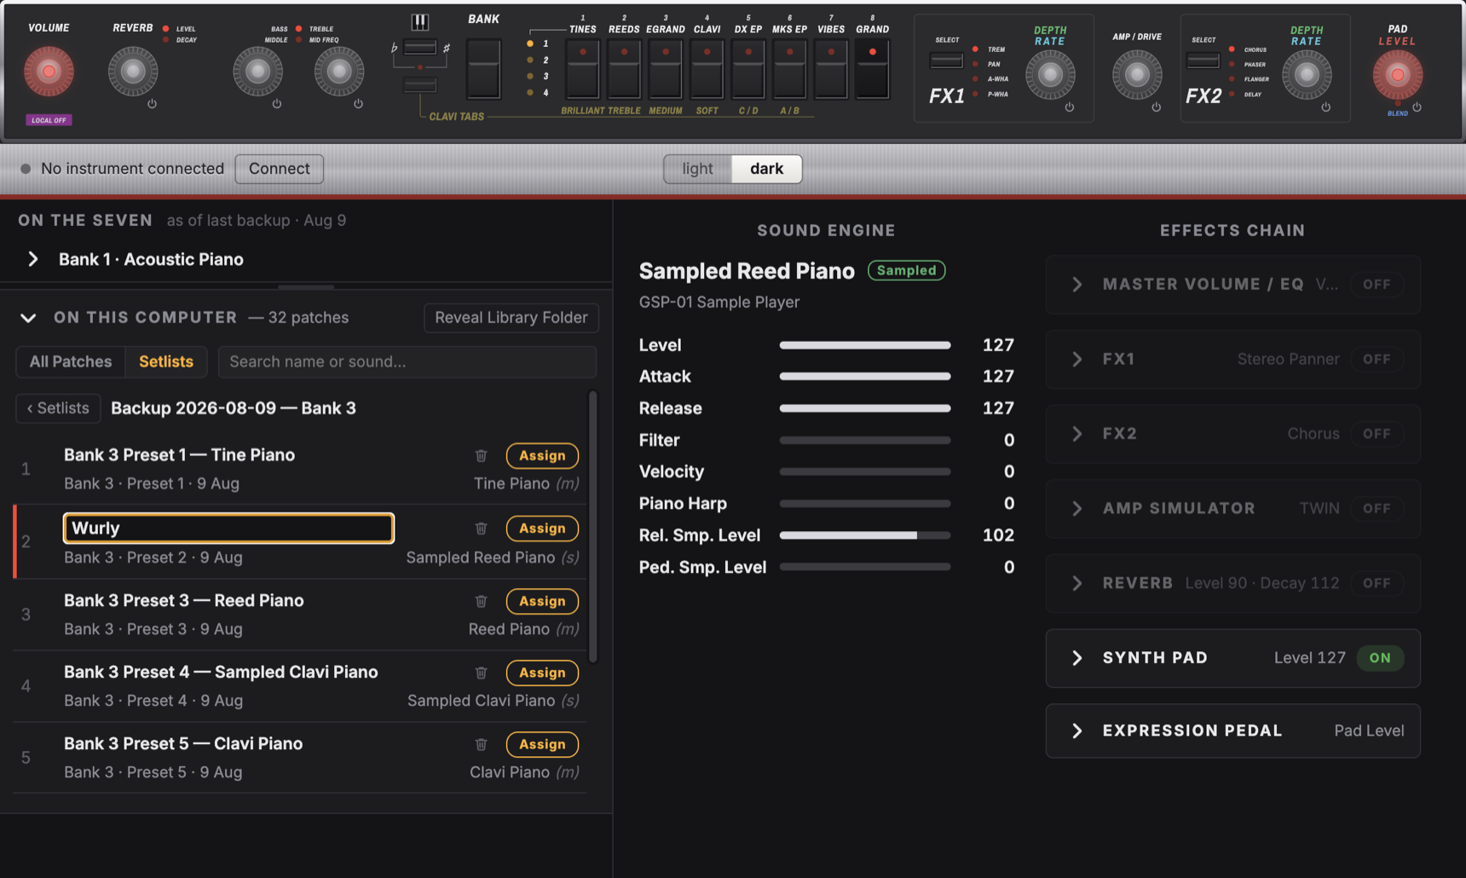This screenshot has width=1466, height=878.
Task: Toggle the Local Off badge
Action: click(x=49, y=120)
